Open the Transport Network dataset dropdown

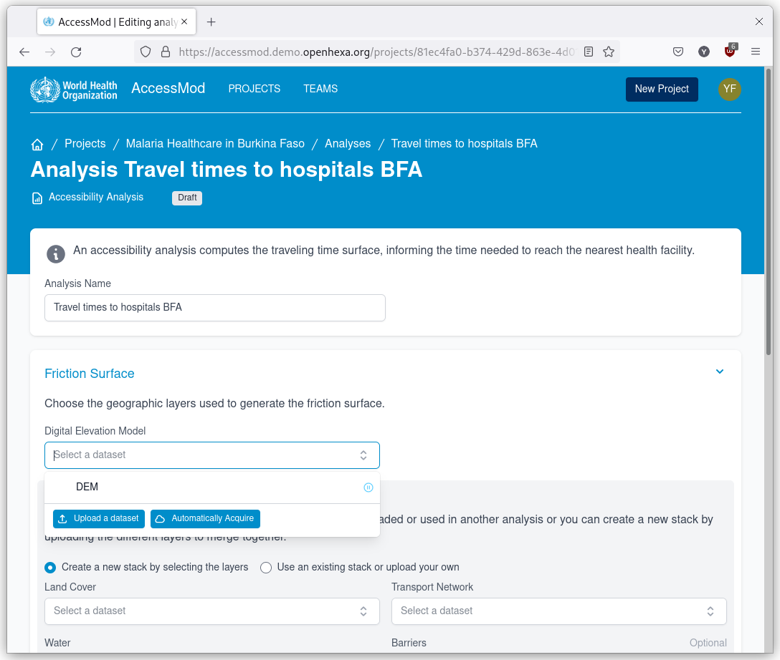(x=558, y=611)
